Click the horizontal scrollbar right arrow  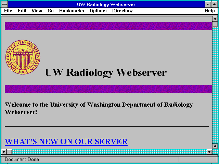[x=209, y=152]
